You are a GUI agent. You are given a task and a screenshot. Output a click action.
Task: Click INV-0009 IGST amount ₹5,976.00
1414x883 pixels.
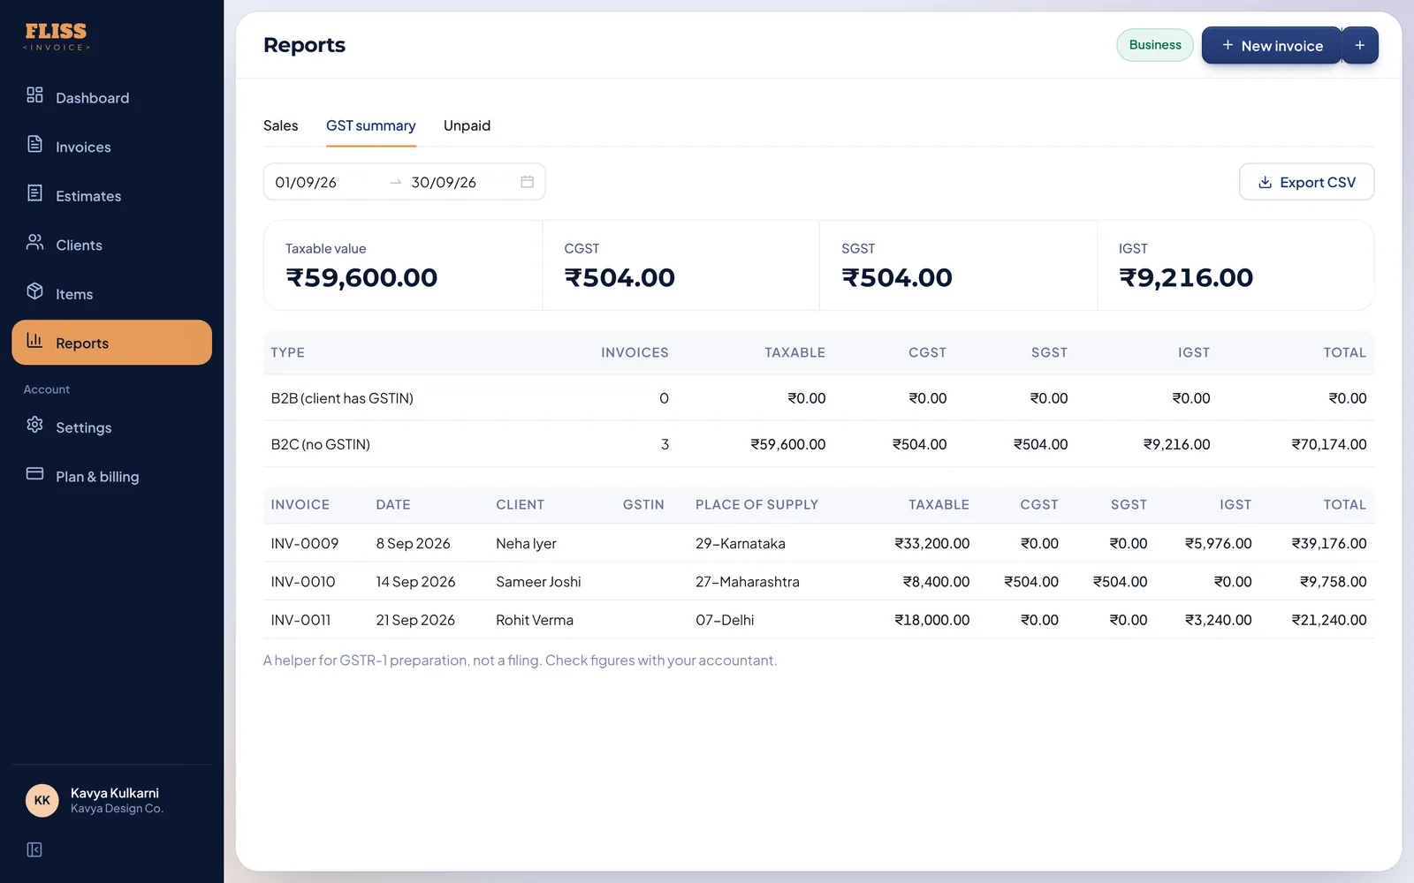(x=1218, y=543)
